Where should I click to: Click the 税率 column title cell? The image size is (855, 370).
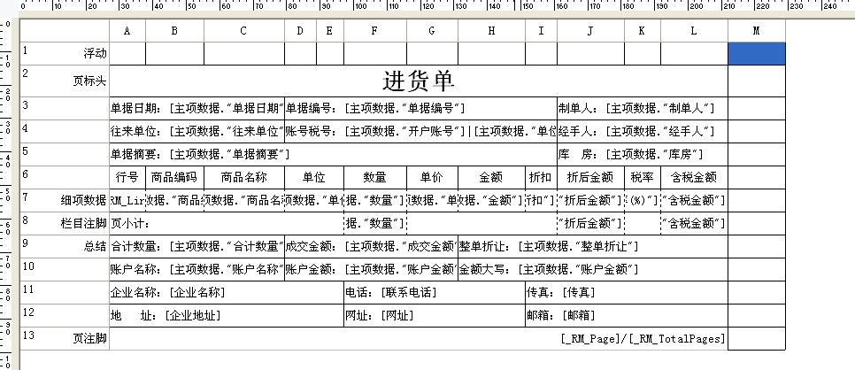click(x=643, y=177)
